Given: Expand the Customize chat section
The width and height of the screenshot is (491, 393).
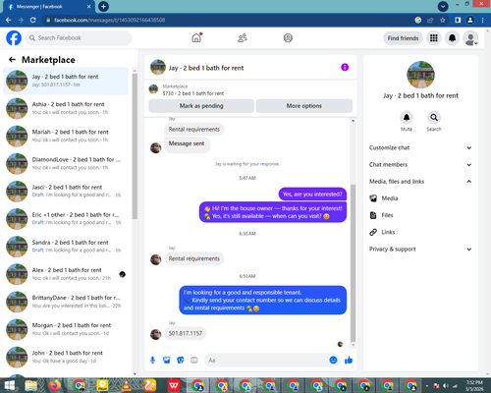Looking at the screenshot, I should 420,147.
